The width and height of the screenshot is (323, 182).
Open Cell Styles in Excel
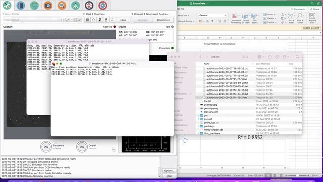(x=255, y=18)
